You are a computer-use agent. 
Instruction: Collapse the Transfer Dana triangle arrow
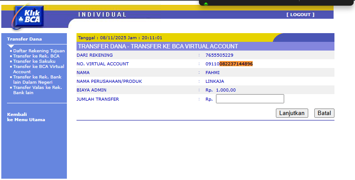(x=11, y=46)
